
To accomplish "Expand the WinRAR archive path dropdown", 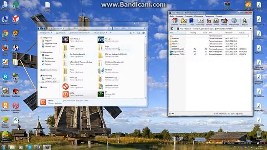I will pos(250,29).
